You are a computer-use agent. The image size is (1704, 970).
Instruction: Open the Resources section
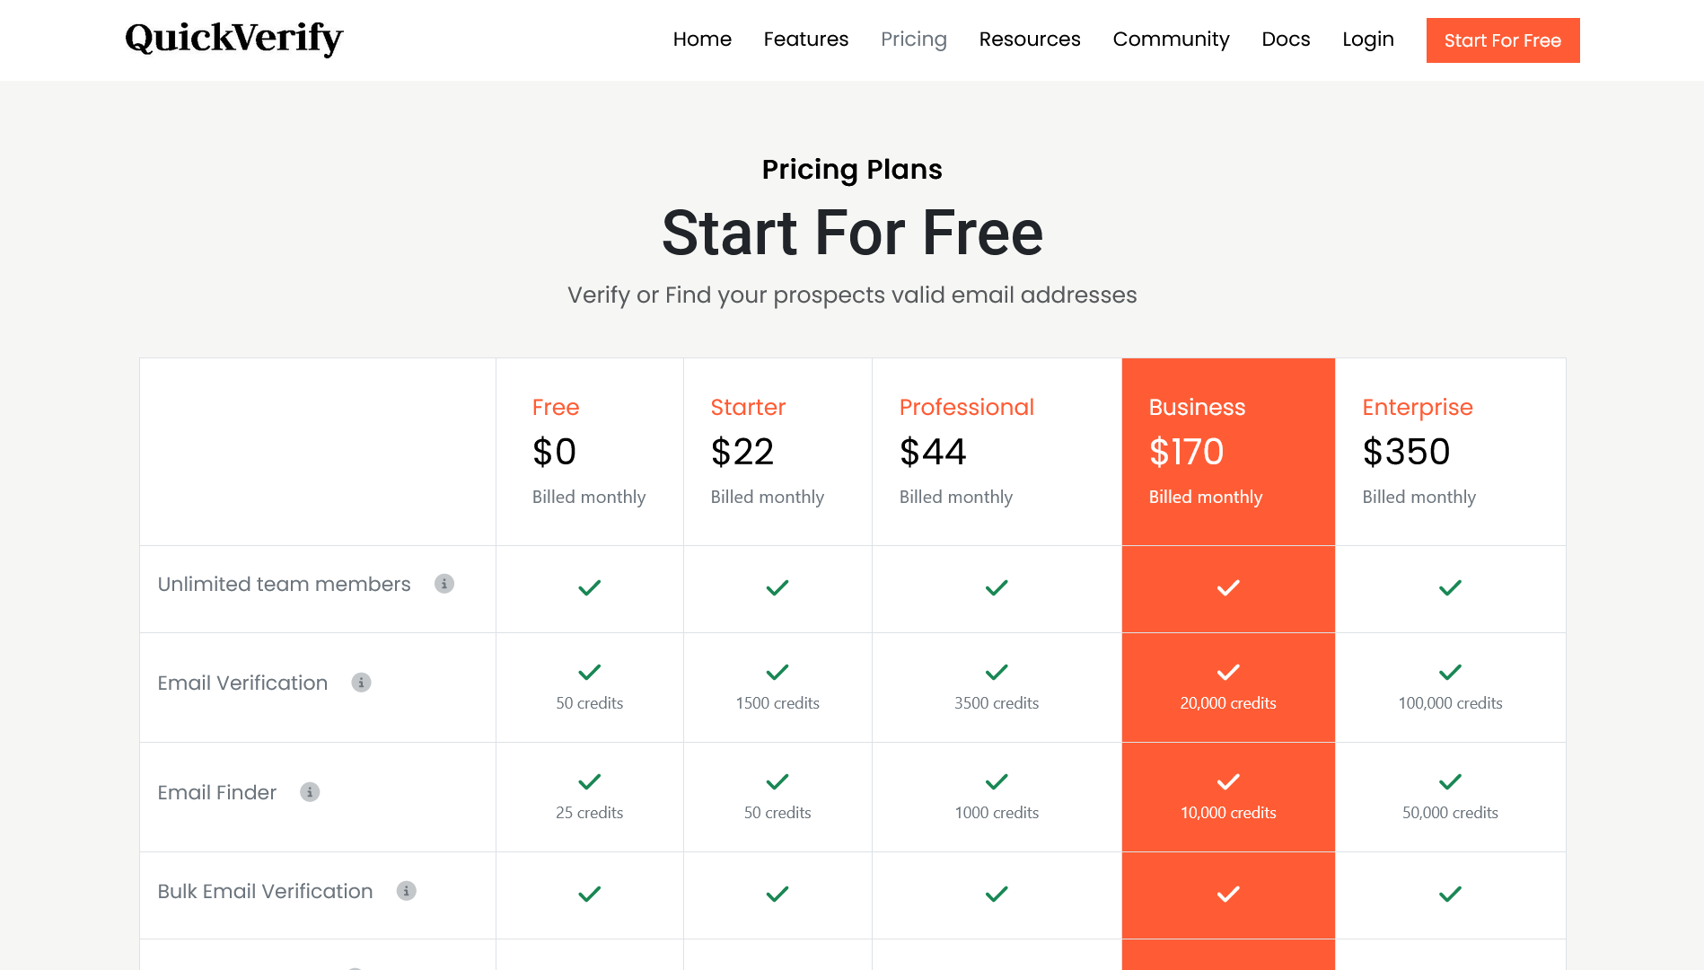pos(1030,40)
